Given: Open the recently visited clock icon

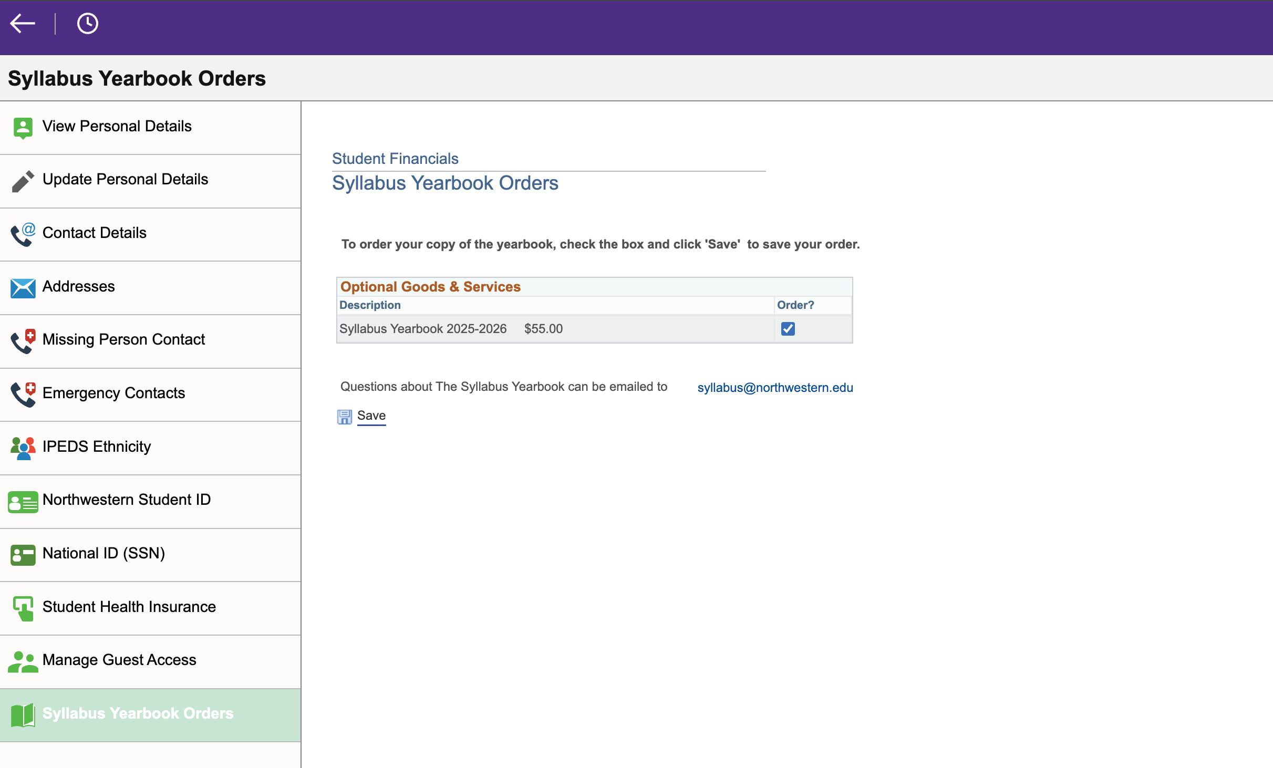Looking at the screenshot, I should pos(87,24).
